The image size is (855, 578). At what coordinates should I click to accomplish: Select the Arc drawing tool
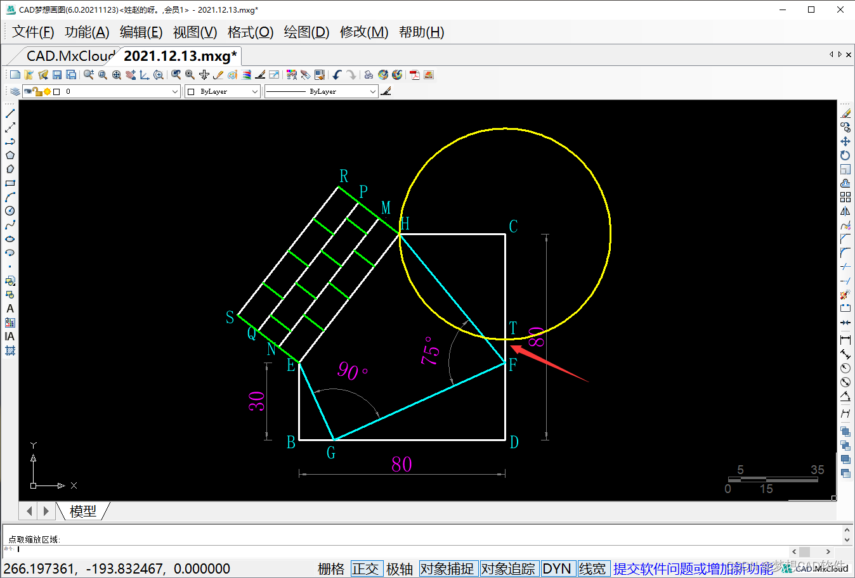coord(10,197)
